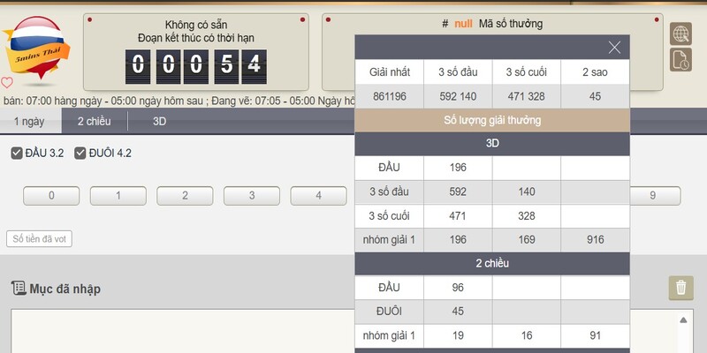Screen dimensions: 707x353
Task: Open the 2 chiều tab
Action: (x=95, y=122)
